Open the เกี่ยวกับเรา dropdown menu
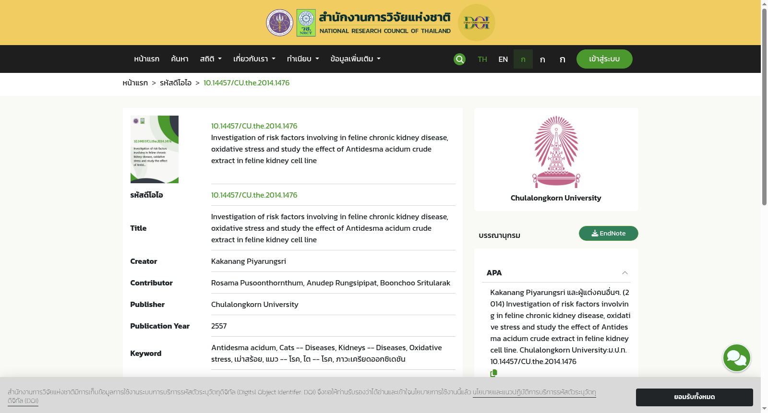The image size is (768, 413). [254, 59]
